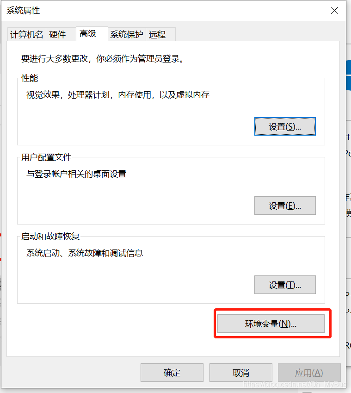Close the 系统属性 window
The width and height of the screenshot is (351, 393).
(x=334, y=11)
